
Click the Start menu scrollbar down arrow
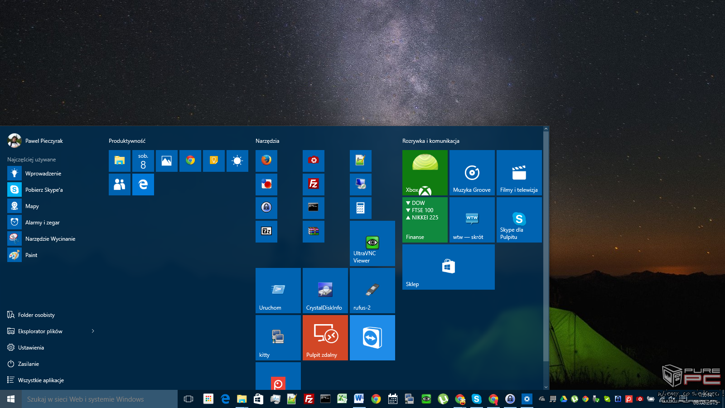(x=546, y=387)
